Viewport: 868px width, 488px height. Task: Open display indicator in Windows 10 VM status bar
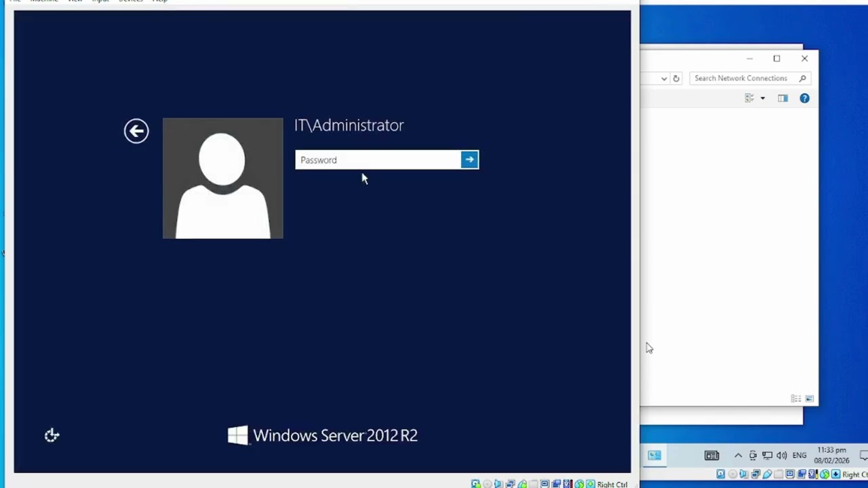coord(790,474)
